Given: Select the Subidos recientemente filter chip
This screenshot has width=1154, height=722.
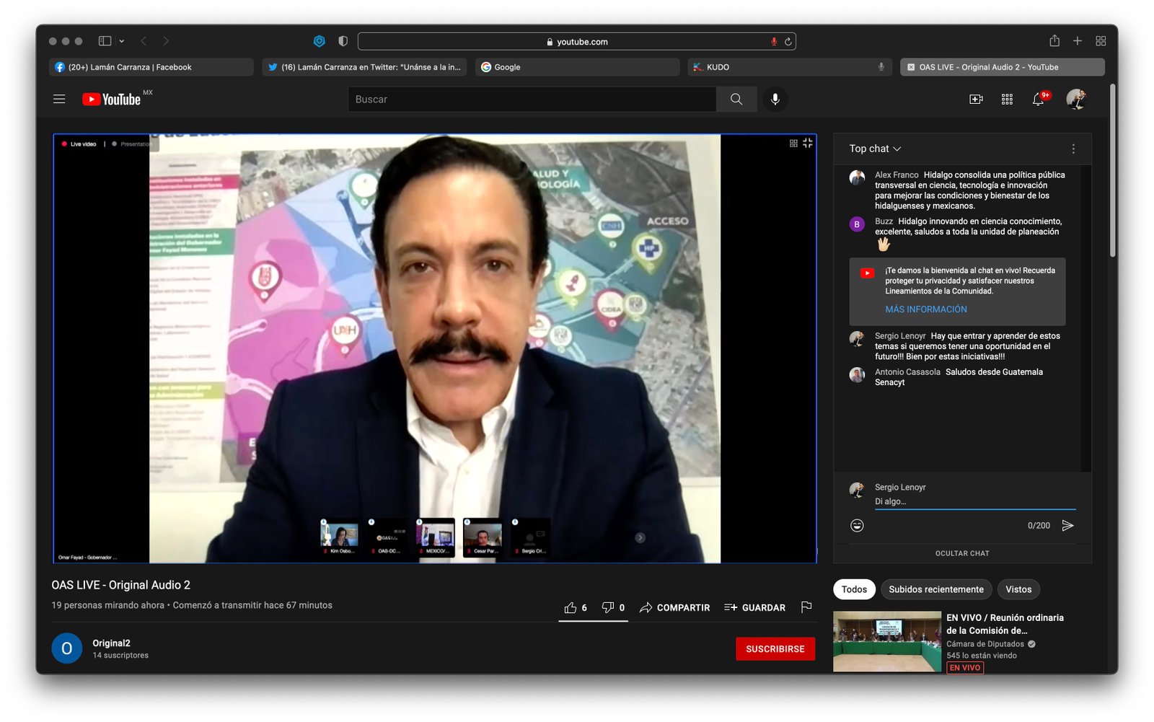Looking at the screenshot, I should [x=935, y=589].
